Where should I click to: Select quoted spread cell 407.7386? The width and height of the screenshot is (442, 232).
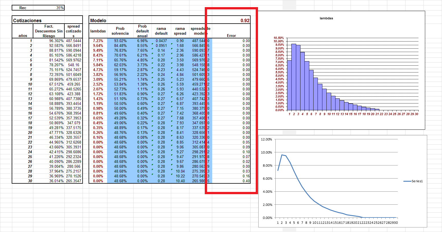[x=73, y=99]
